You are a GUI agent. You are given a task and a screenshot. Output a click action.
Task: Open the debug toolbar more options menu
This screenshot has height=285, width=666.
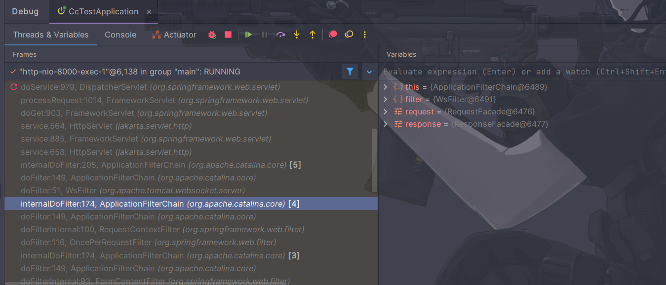pyautogui.click(x=365, y=35)
